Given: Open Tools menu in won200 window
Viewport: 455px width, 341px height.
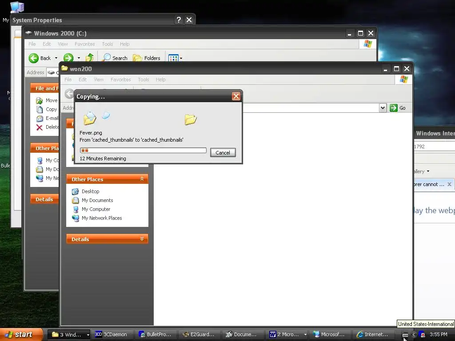Looking at the screenshot, I should [144, 79].
